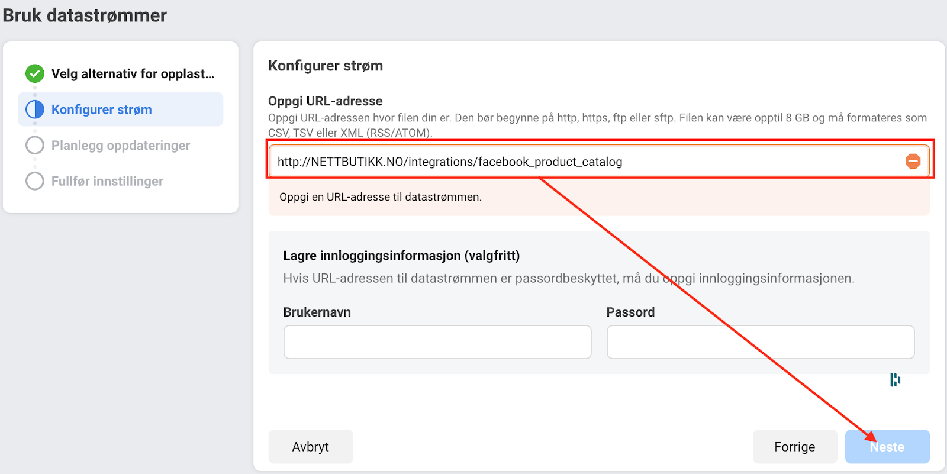Select the Konfigurer strøm step label
Viewport: 947px width, 474px height.
click(x=102, y=109)
